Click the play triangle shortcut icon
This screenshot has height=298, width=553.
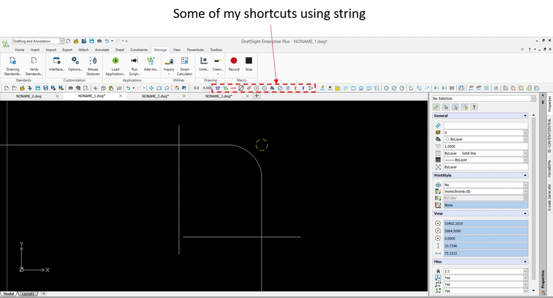tap(310, 88)
